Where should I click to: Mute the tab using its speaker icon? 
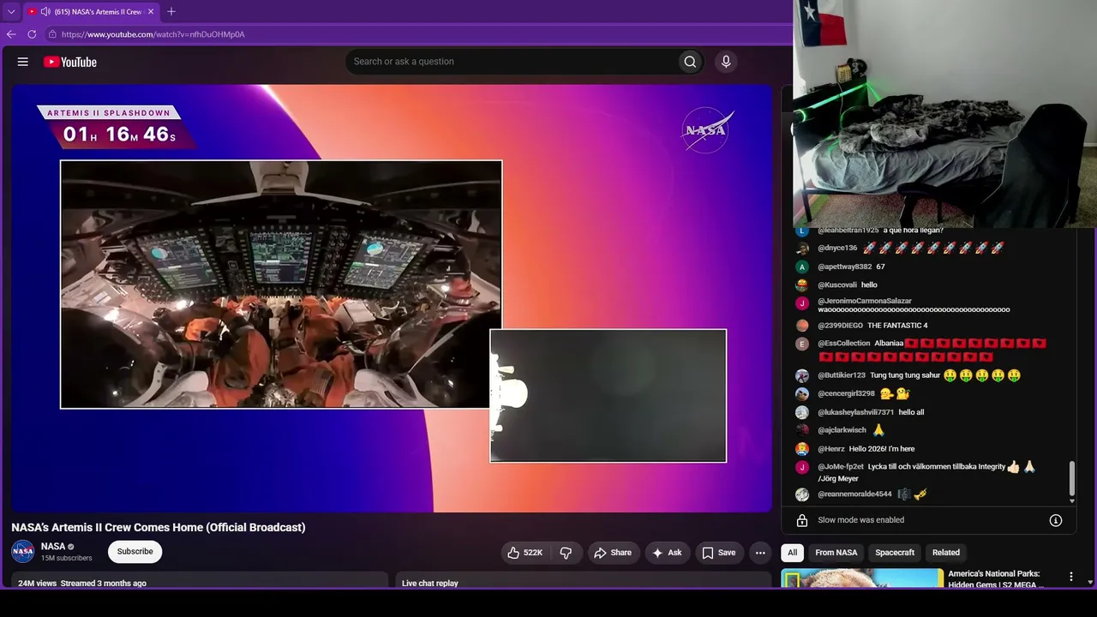click(45, 12)
